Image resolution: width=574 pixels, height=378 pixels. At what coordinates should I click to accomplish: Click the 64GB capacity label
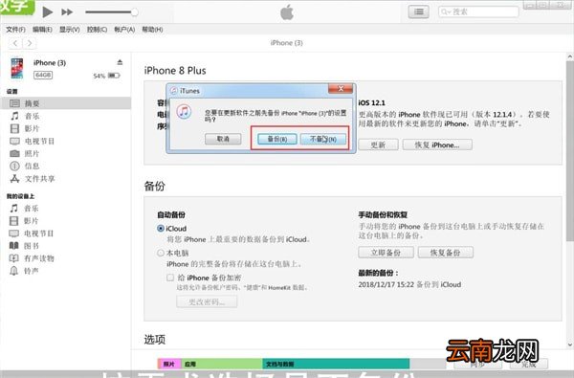pos(43,75)
